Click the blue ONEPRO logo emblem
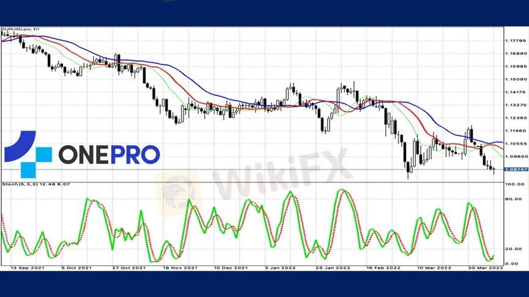 click(28, 154)
